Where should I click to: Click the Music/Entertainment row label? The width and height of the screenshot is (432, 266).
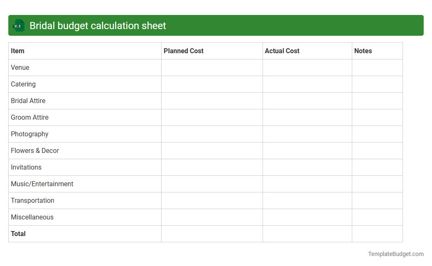(42, 184)
